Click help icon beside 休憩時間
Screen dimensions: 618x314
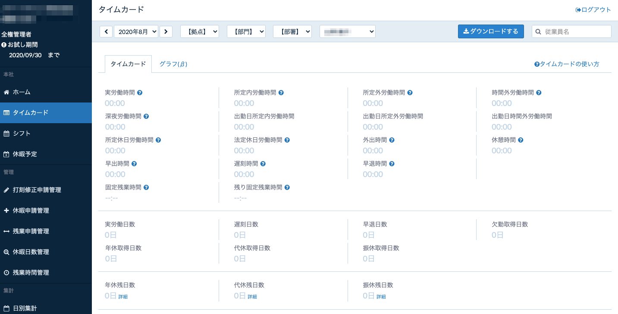521,140
